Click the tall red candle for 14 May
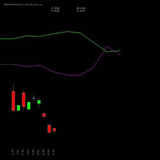 pos(13,101)
